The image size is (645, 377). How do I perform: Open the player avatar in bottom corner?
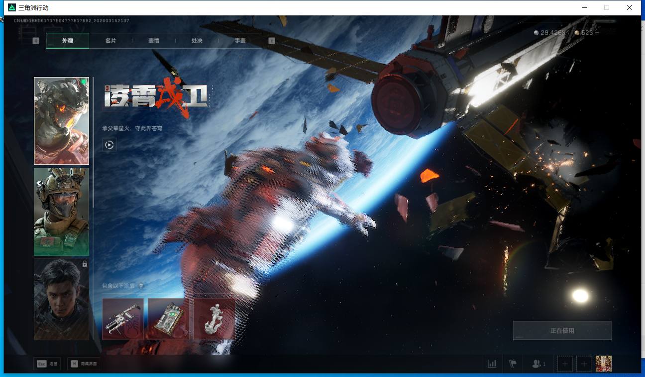point(603,364)
